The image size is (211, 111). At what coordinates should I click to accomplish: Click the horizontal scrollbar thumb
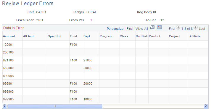(55, 106)
